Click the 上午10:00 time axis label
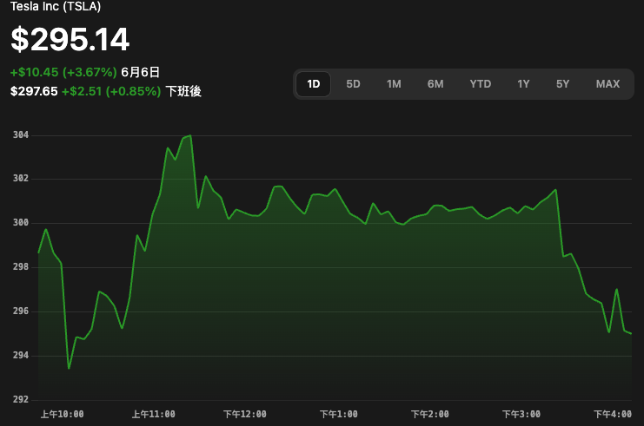The image size is (644, 426). 62,415
